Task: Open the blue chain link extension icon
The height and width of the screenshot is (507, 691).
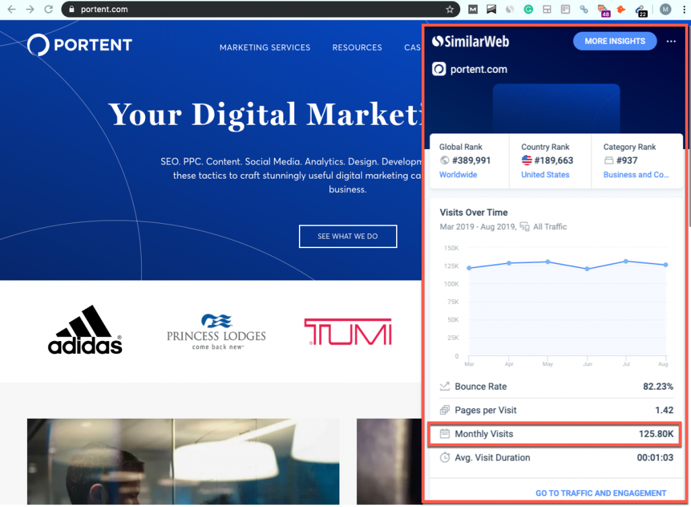Action: point(584,9)
